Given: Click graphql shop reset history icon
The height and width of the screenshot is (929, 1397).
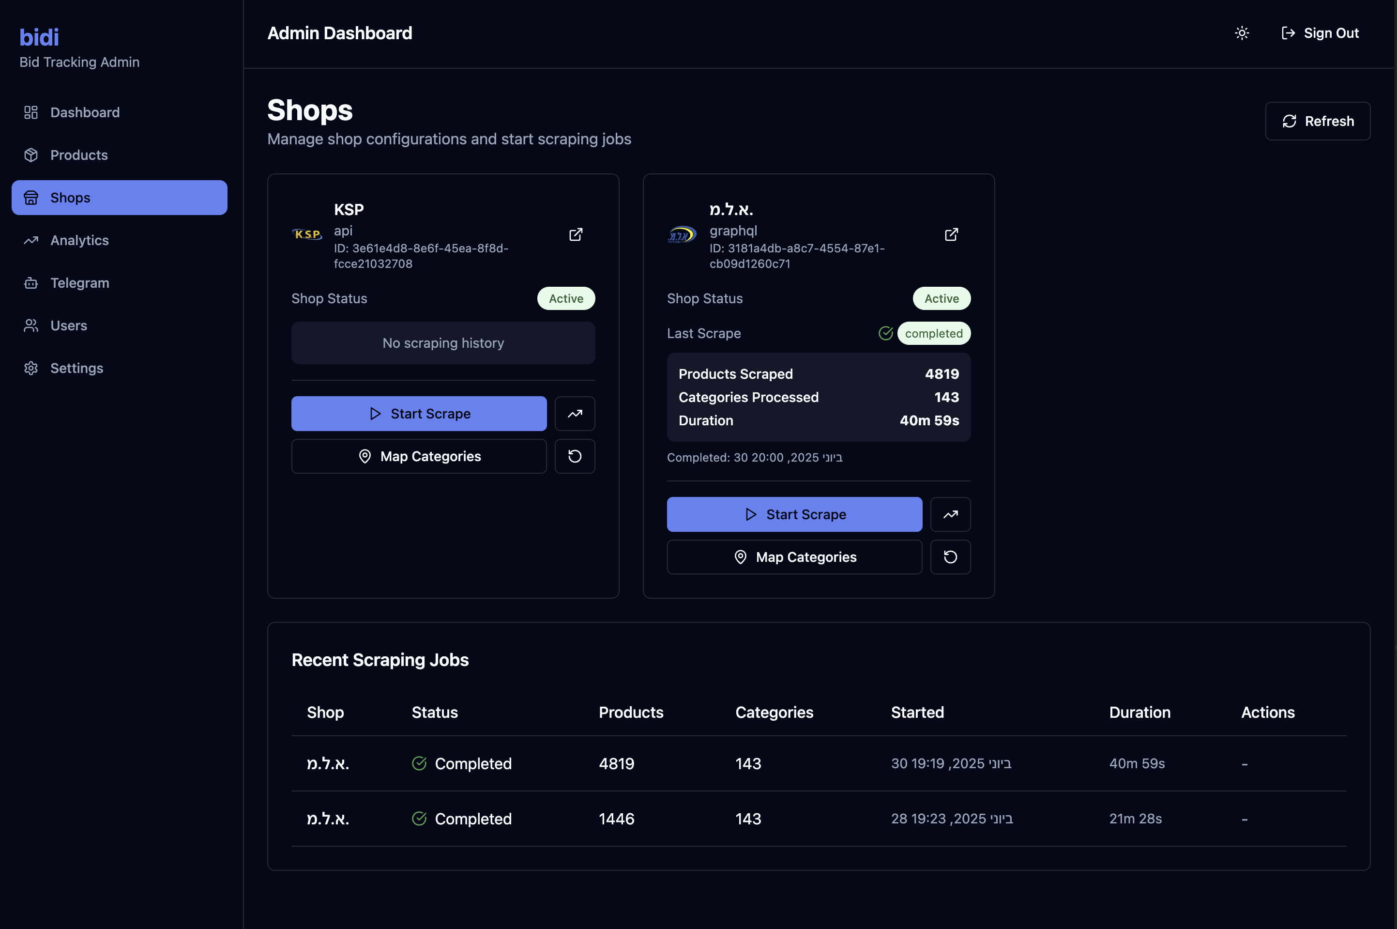Looking at the screenshot, I should click(950, 557).
